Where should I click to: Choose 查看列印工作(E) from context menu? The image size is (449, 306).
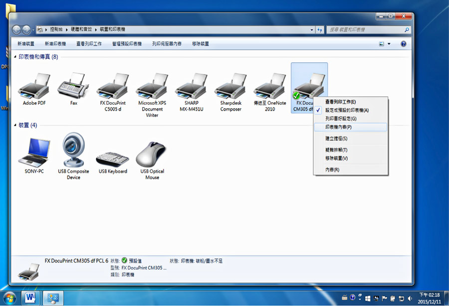[x=351, y=102]
